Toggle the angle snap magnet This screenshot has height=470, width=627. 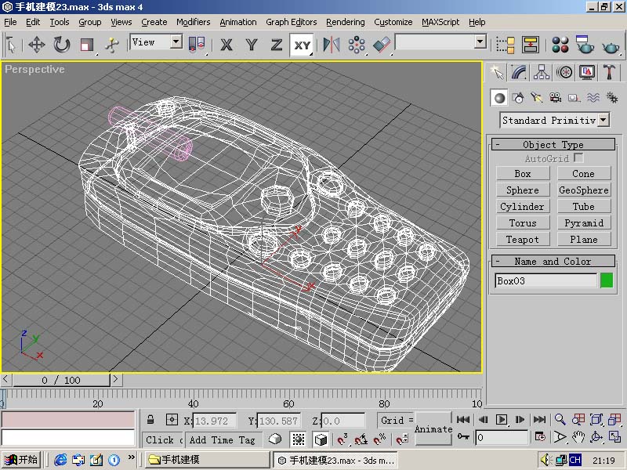tap(361, 439)
